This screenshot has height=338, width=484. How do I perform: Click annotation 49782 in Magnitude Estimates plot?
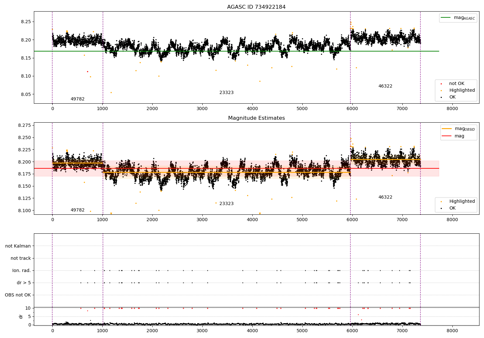pyautogui.click(x=77, y=210)
